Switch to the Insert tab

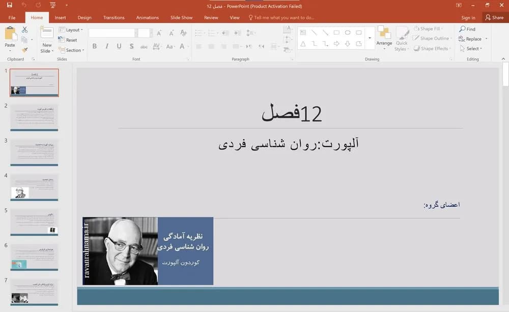[x=60, y=17]
